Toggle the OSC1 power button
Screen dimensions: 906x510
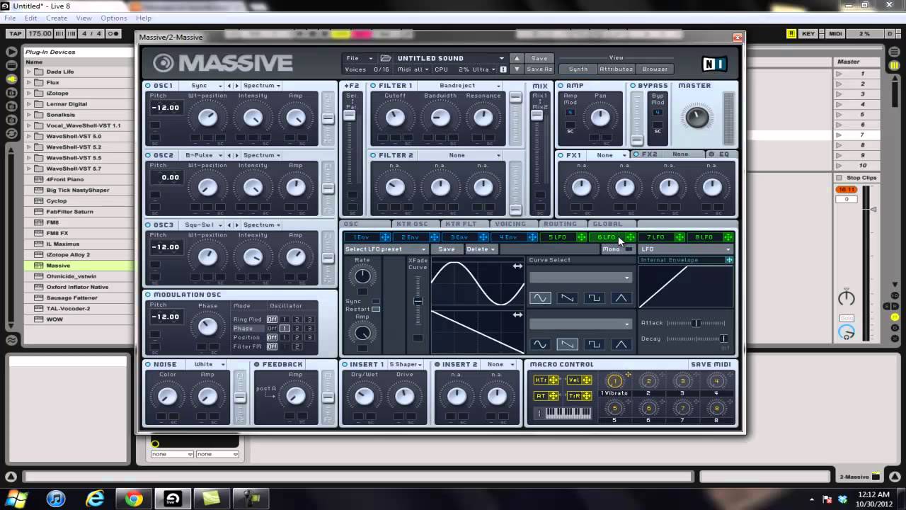coord(148,86)
